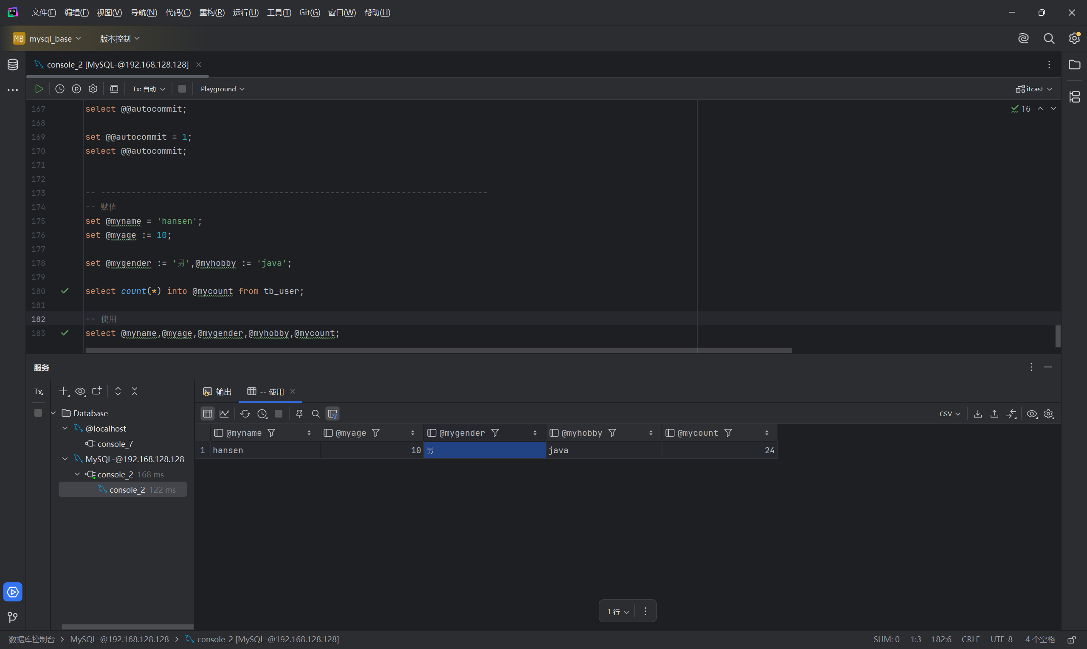
Task: Toggle the local filter icon in the result toolbar
Action: pyautogui.click(x=332, y=414)
